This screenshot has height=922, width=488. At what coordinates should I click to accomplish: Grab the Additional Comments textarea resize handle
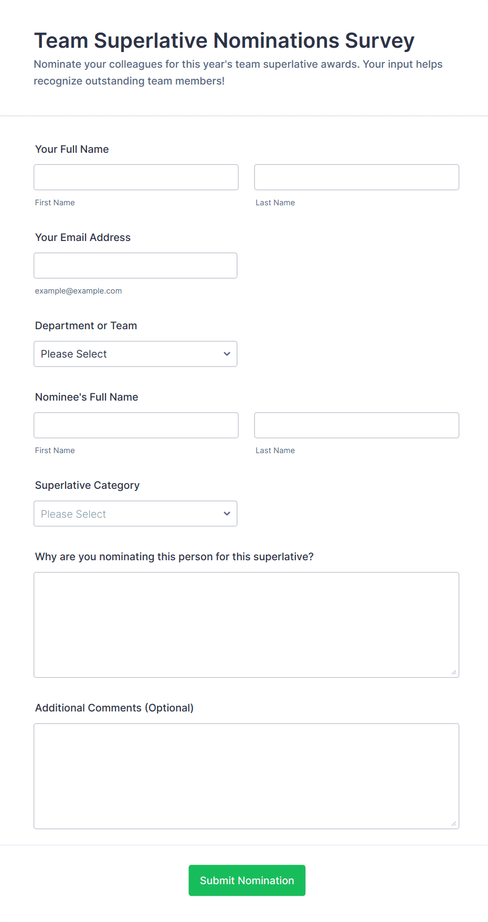pos(454,824)
